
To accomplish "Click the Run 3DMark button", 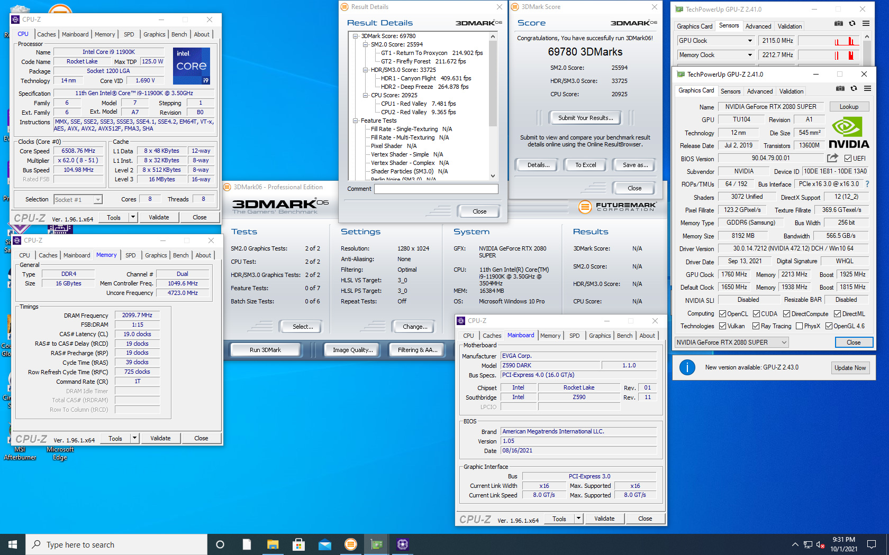I will tap(266, 350).
